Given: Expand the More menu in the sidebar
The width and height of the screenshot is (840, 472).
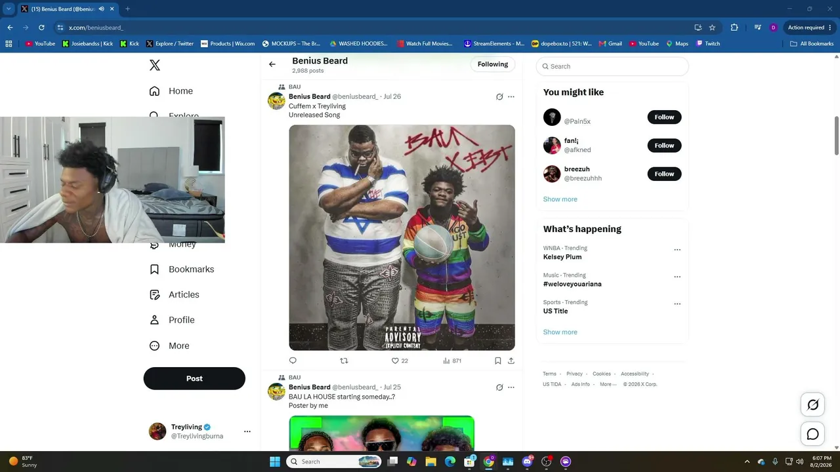Looking at the screenshot, I should coord(169,346).
